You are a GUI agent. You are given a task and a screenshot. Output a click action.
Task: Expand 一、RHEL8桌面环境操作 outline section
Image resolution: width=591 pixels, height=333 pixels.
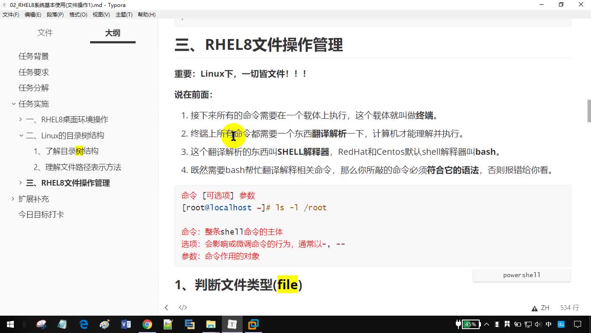pyautogui.click(x=21, y=120)
